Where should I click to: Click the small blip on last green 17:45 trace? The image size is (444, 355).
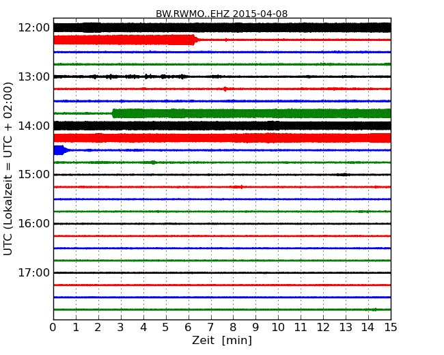pos(374,309)
